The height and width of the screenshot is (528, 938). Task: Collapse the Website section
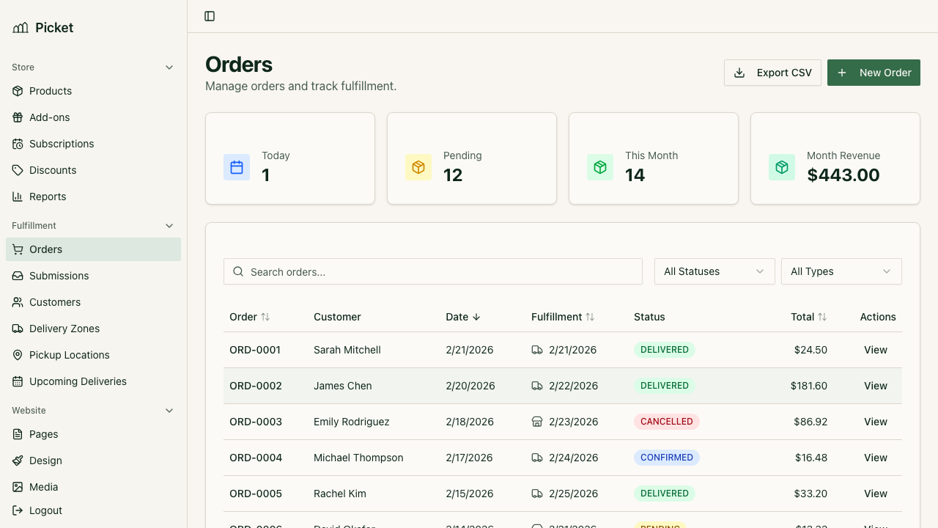[x=169, y=411]
